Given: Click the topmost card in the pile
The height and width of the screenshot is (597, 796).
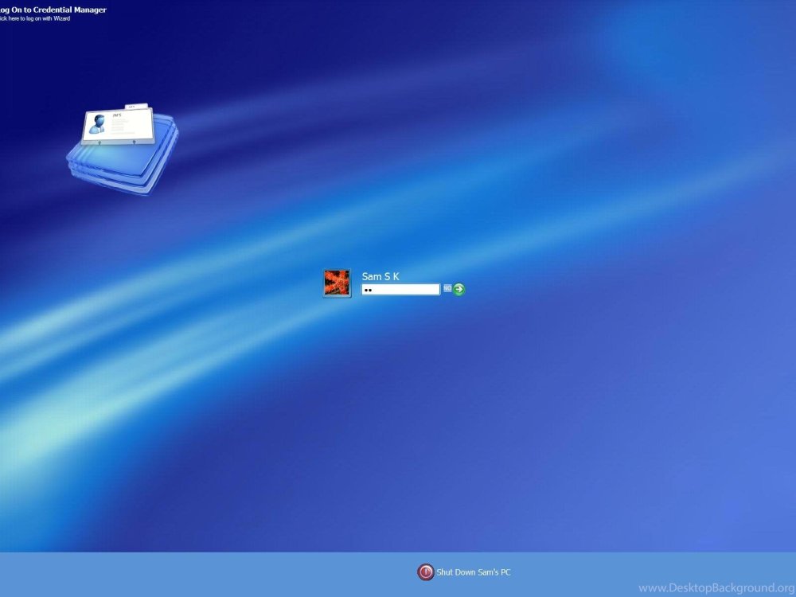Looking at the screenshot, I should click(x=119, y=126).
